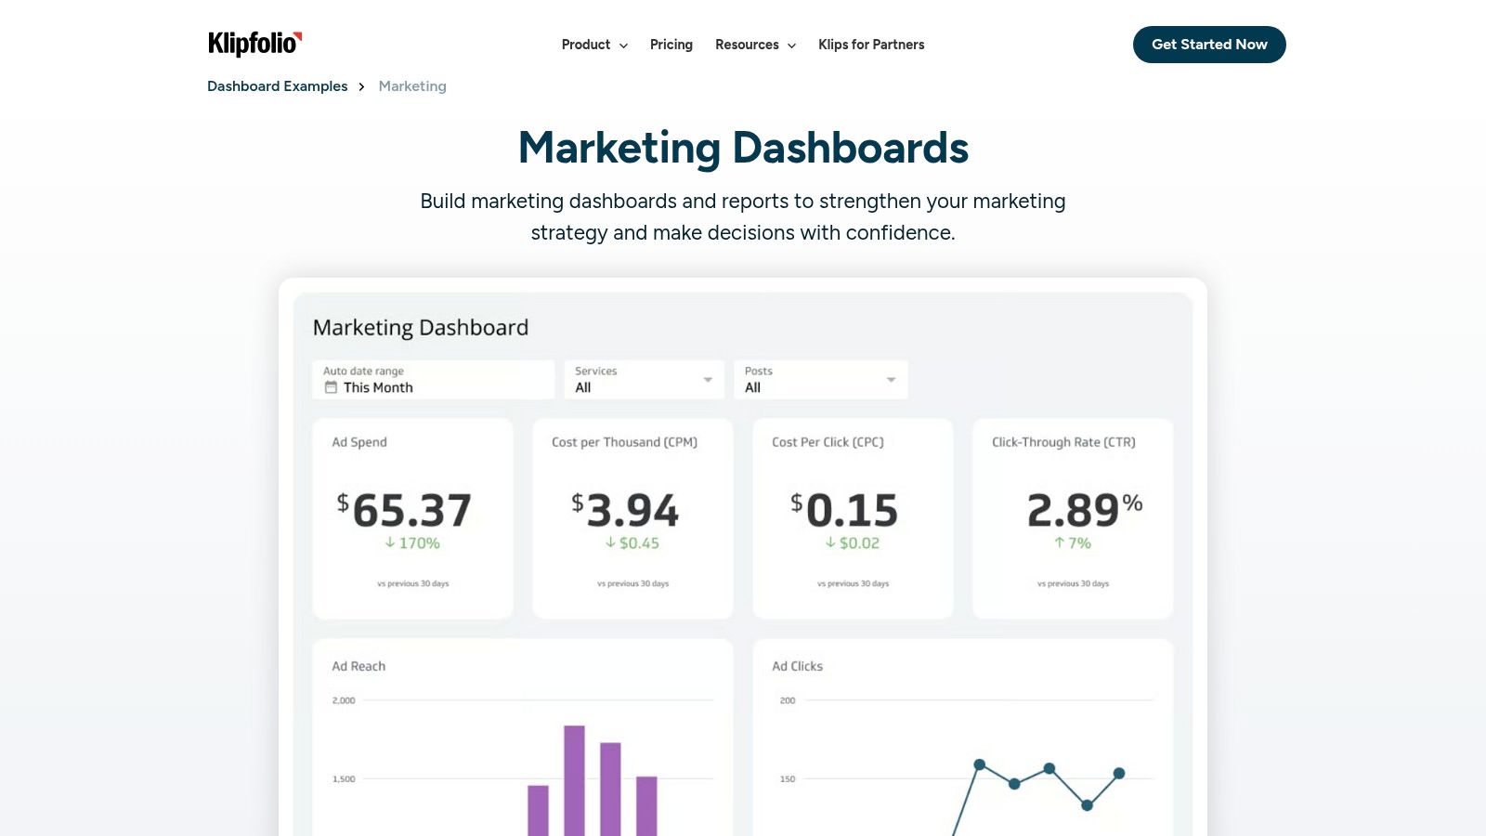Click the Product dropdown chevron
Viewport: 1486px width, 836px height.
[623, 45]
